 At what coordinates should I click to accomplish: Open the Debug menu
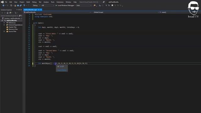point(34,2)
